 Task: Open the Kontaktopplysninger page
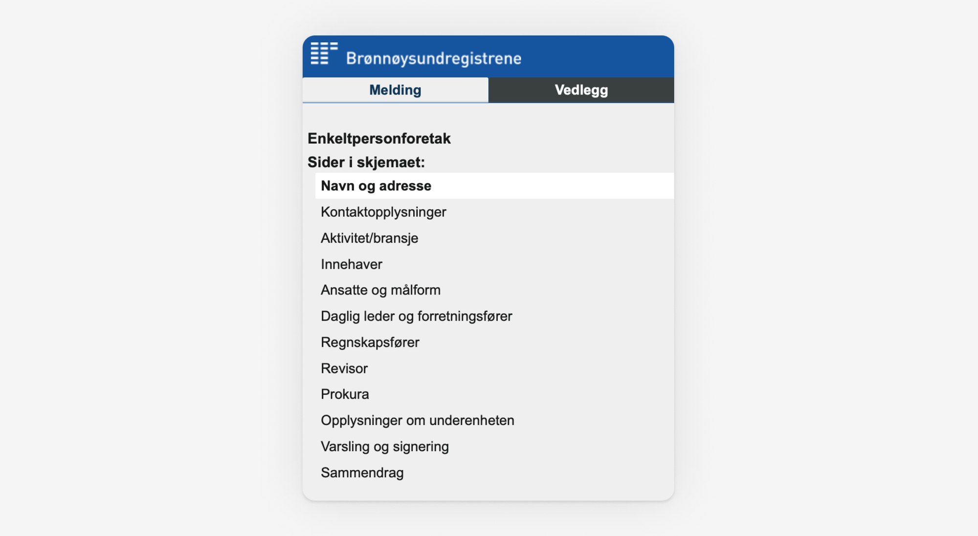click(x=383, y=212)
